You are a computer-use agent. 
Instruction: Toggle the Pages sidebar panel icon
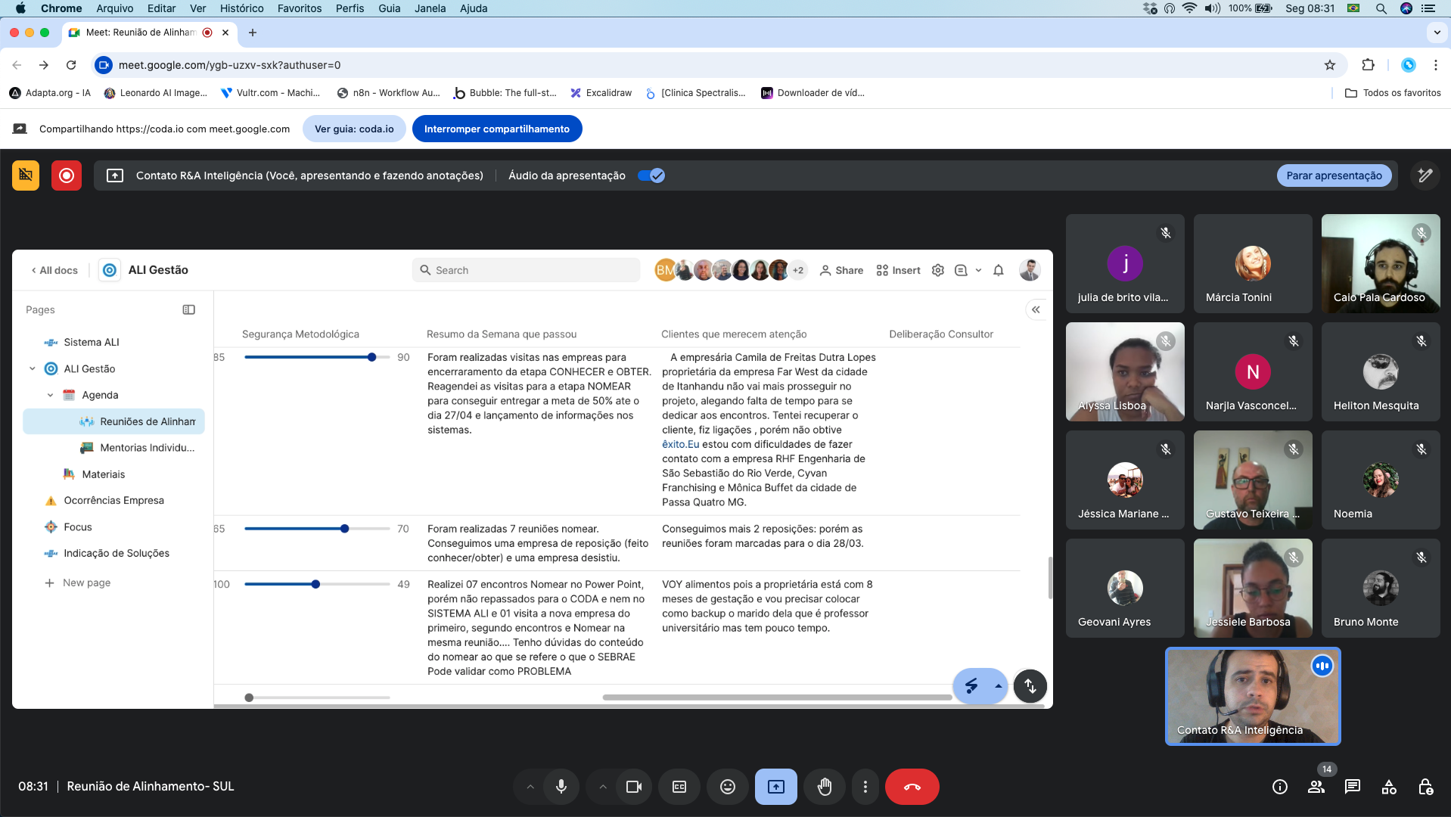tap(189, 309)
